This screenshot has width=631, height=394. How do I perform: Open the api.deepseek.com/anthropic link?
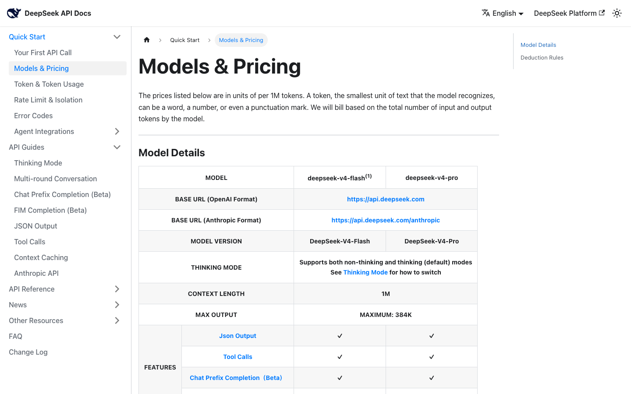pyautogui.click(x=386, y=220)
